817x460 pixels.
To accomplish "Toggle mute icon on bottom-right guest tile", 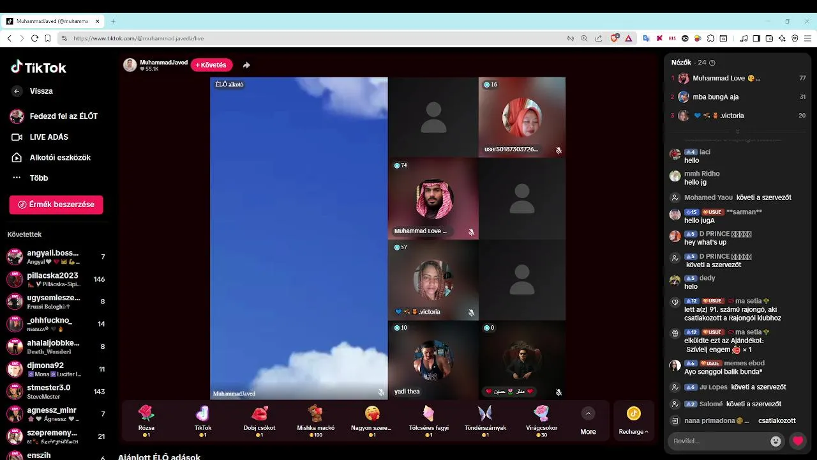I will point(558,392).
